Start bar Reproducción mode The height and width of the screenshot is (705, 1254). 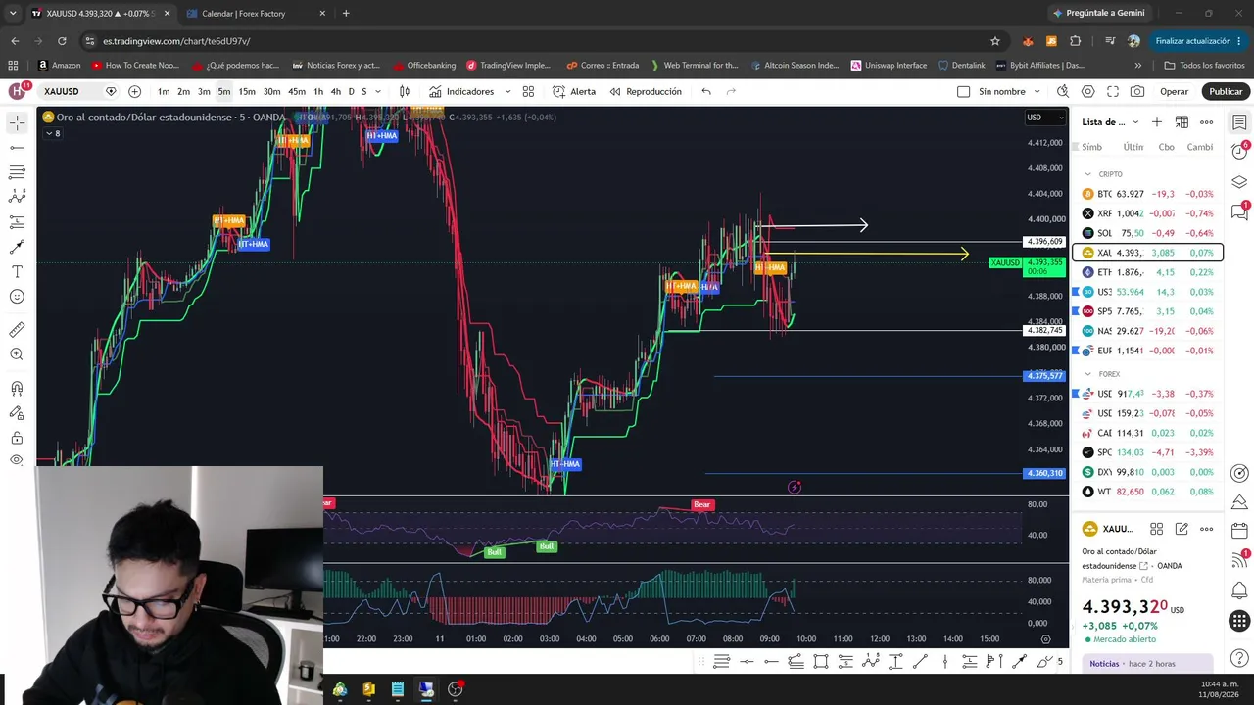coord(645,91)
